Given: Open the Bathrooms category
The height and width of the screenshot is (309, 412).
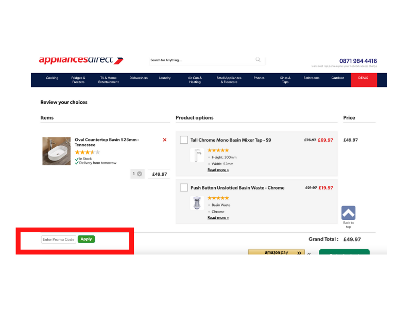Looking at the screenshot, I should (311, 78).
